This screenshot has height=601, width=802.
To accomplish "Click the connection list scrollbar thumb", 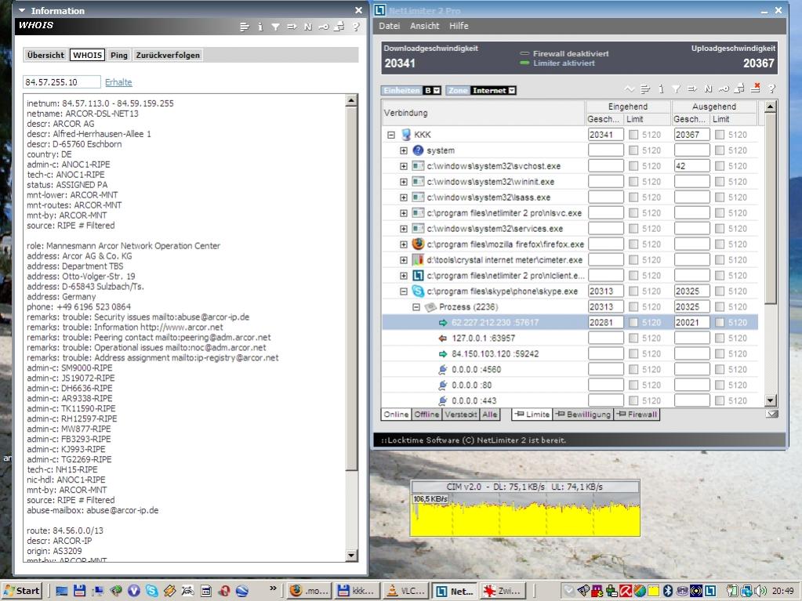I will click(x=771, y=208).
